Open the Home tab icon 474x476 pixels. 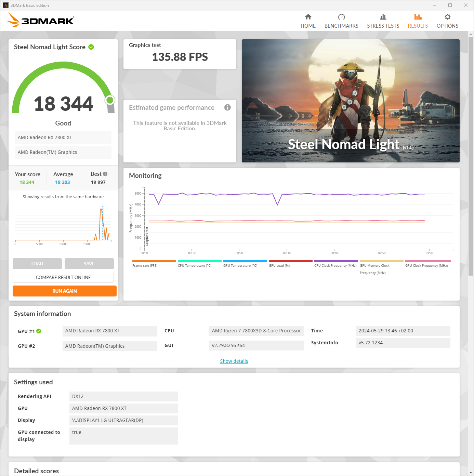click(x=308, y=17)
